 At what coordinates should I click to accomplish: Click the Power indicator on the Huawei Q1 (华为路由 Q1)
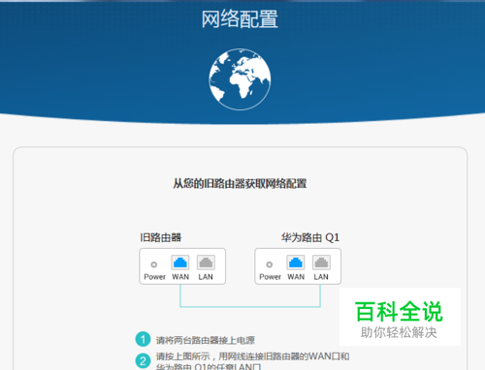[x=270, y=264]
